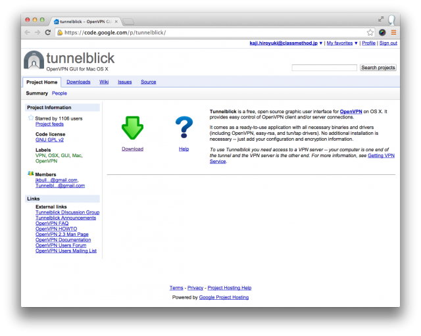Image resolution: width=421 pixels, height=336 pixels.
Task: Open the GNU GPL v2 license link
Action: coord(49,140)
